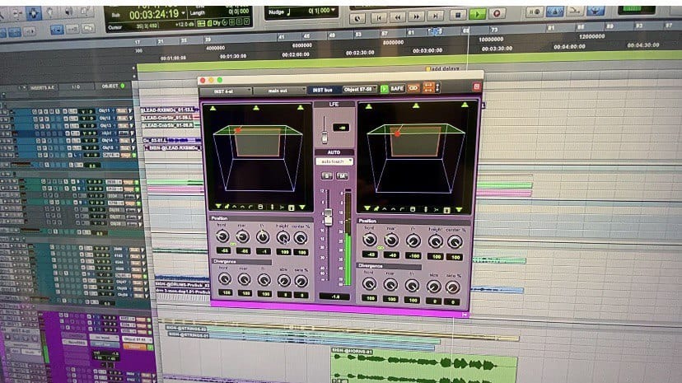This screenshot has width=682, height=383.
Task: Click the Stop transport button
Action: pyautogui.click(x=457, y=14)
